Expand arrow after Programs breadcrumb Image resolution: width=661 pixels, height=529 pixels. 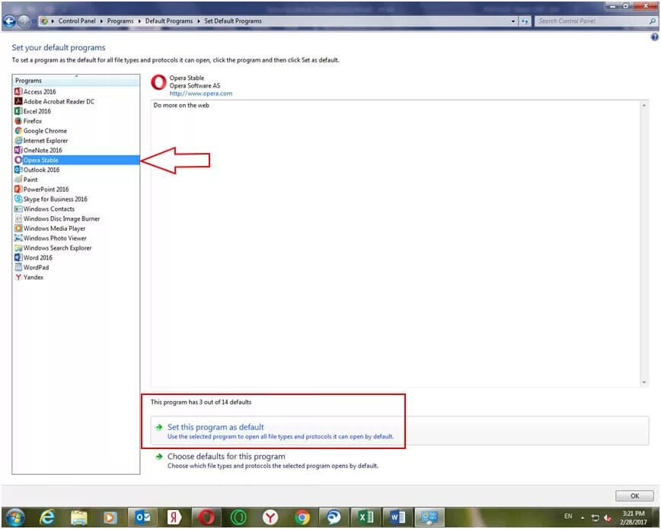coord(139,21)
